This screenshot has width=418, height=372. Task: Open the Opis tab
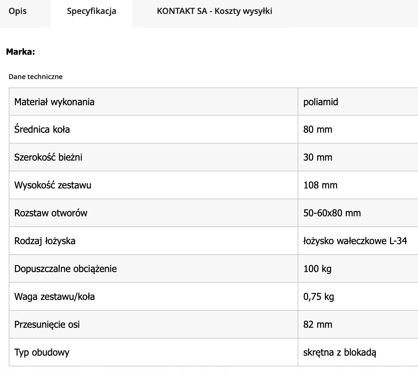[18, 11]
